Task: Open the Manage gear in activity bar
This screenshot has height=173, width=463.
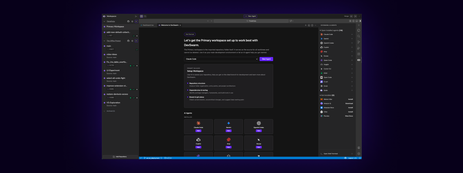Action: (359, 154)
